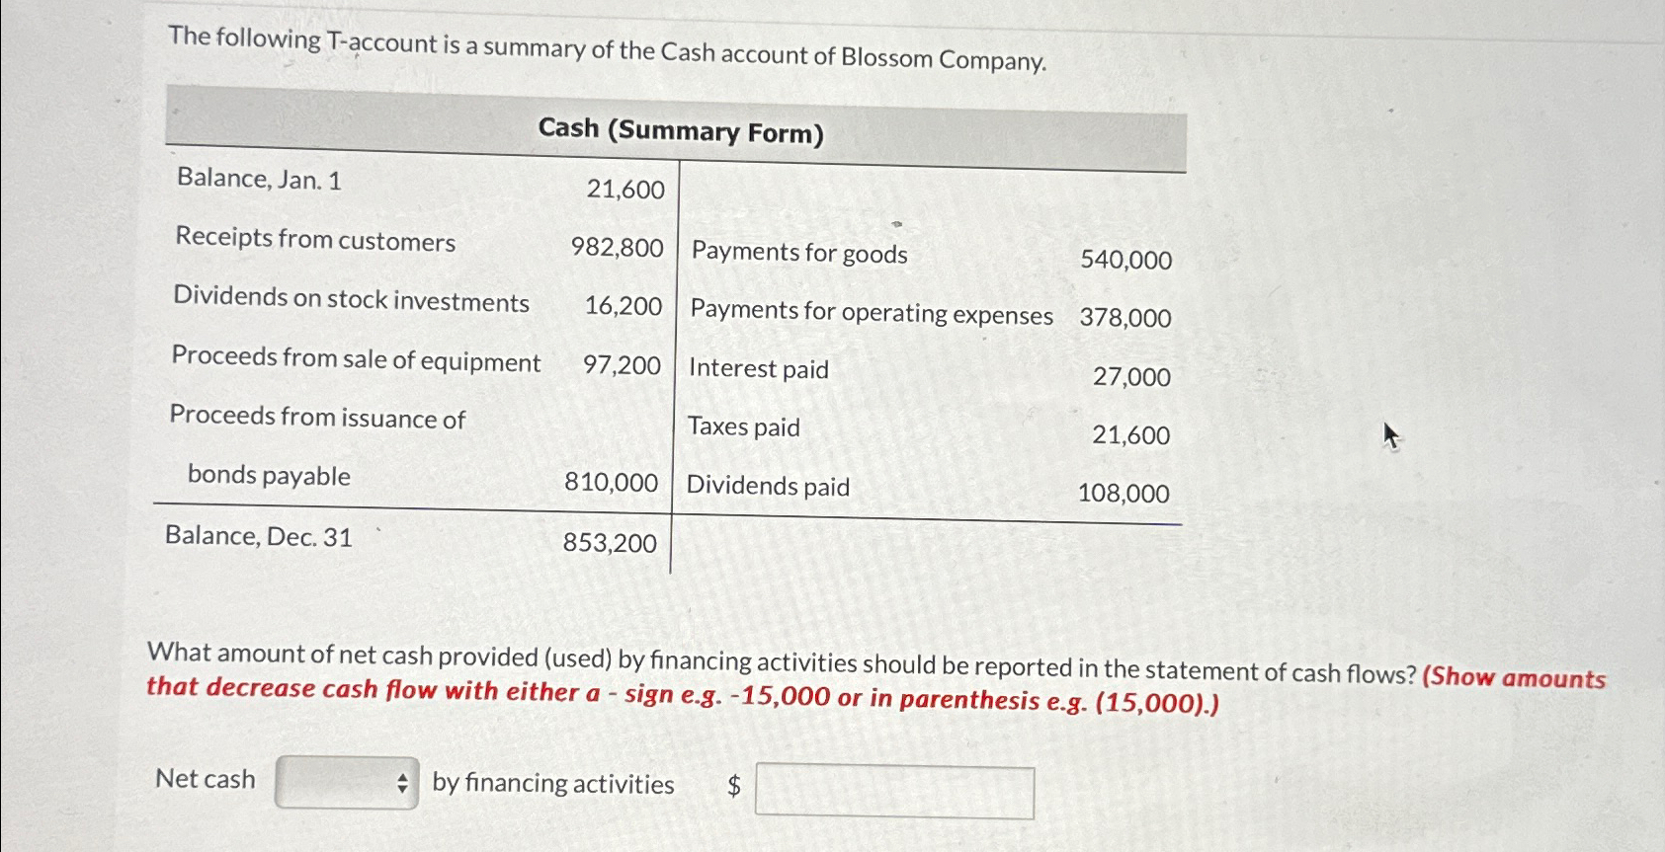
Task: Click the Dividends paid 108,000 amount
Action: (x=1124, y=493)
